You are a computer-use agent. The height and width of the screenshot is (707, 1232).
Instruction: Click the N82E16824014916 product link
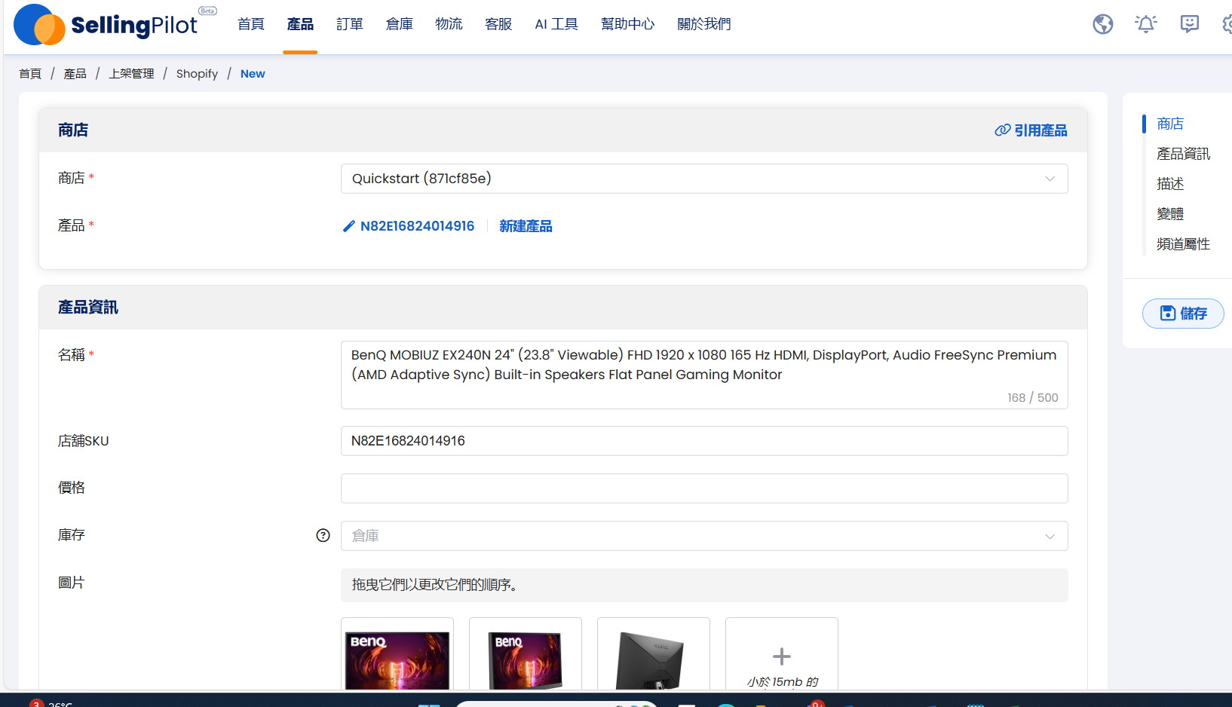[x=417, y=226]
